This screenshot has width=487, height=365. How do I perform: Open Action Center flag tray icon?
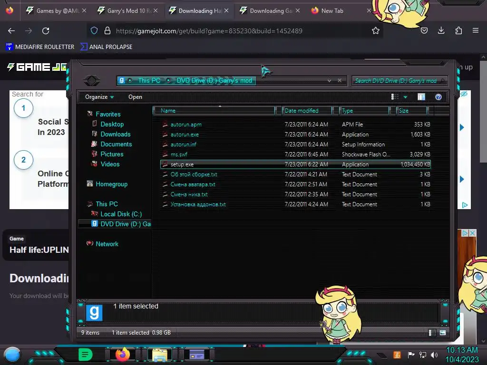pos(411,355)
